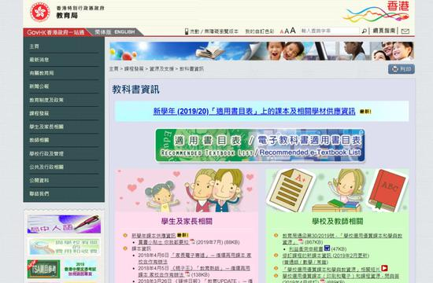Open the 2018年4月6日 家長電子專遞 link
Viewport: 433px width, 283px height.
click(x=194, y=258)
